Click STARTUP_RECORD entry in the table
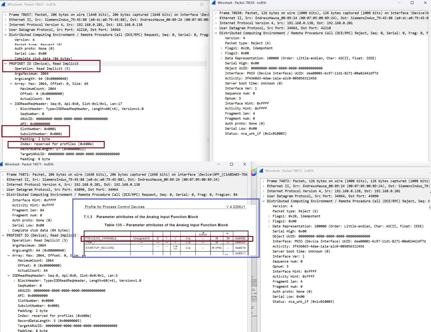This screenshot has width=431, height=332. (100, 248)
